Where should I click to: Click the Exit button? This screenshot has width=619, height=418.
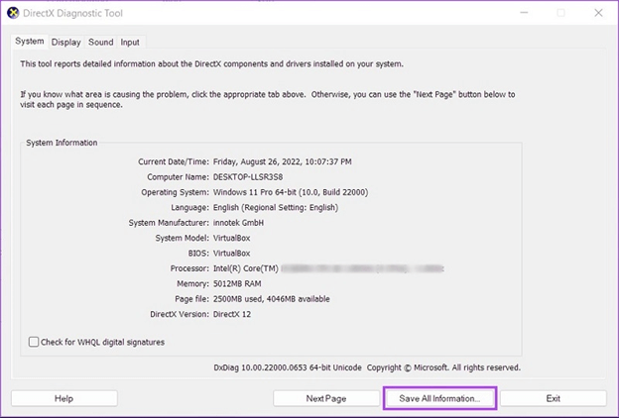coord(554,398)
